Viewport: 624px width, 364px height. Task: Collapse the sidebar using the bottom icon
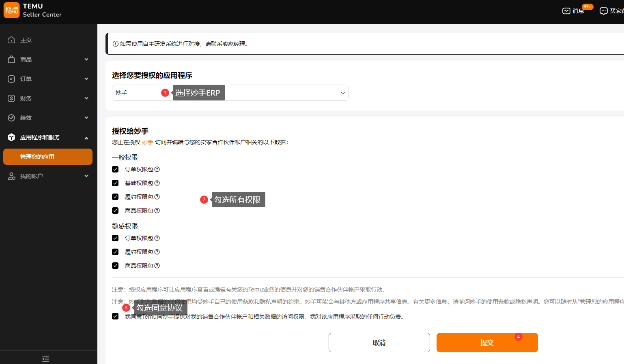(x=45, y=359)
